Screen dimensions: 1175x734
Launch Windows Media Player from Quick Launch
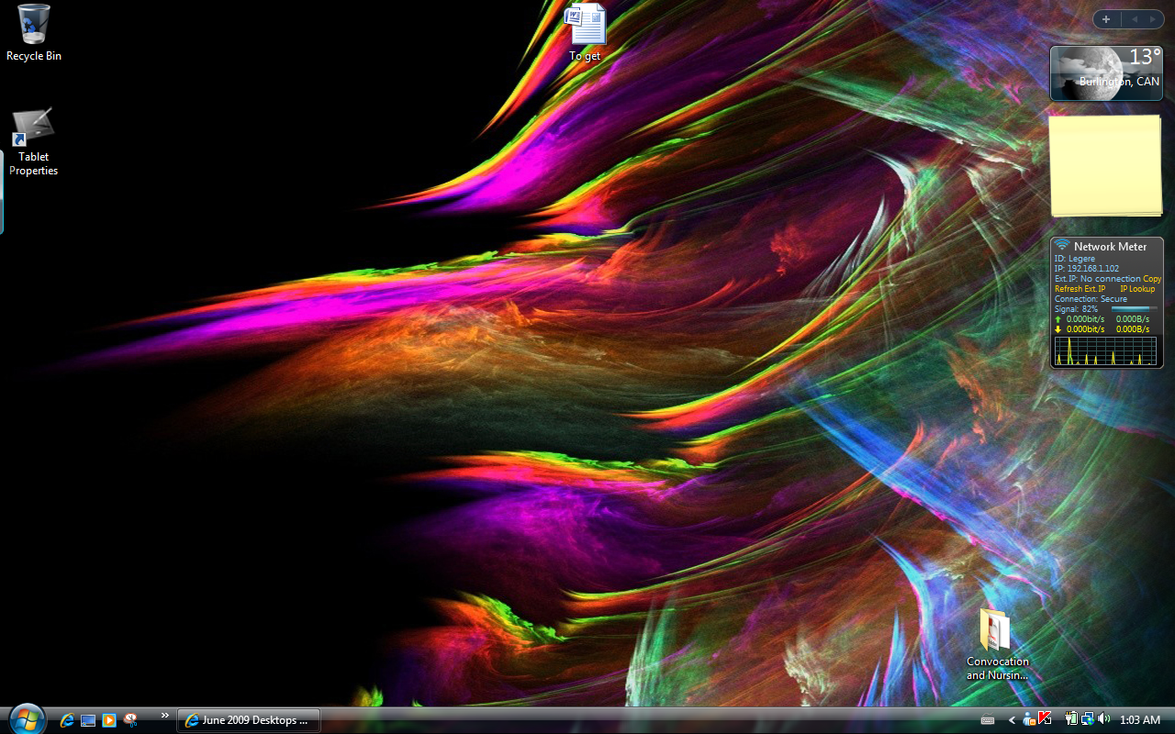pos(109,720)
